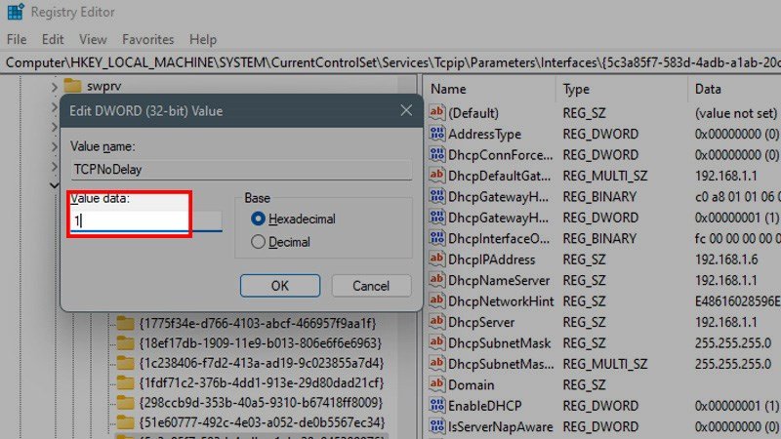Open the Help menu
The image size is (781, 439).
pos(203,39)
